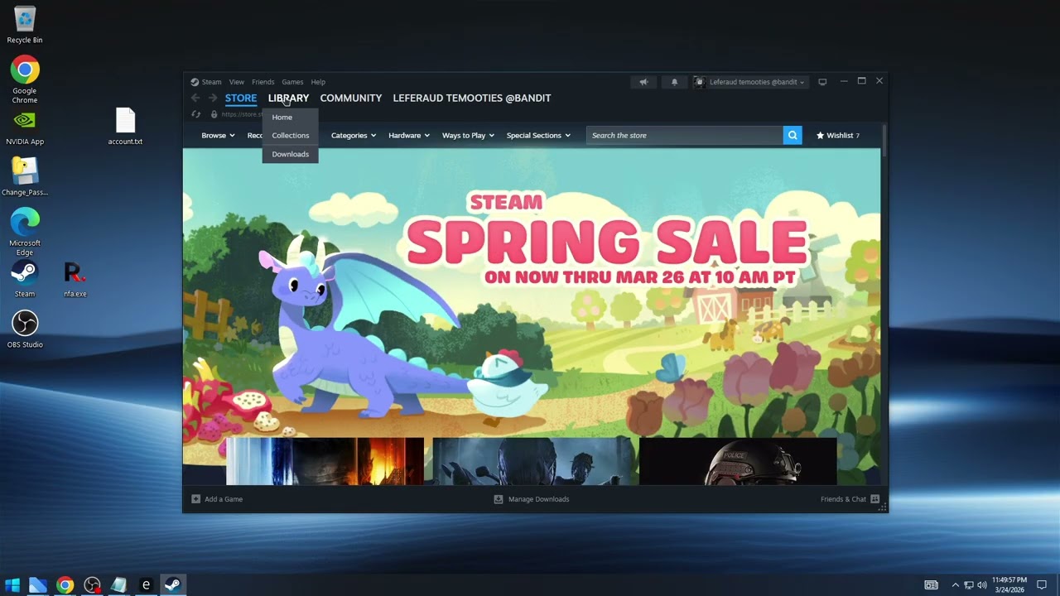
Task: Open the touch keyboard tray icon
Action: [x=932, y=585]
